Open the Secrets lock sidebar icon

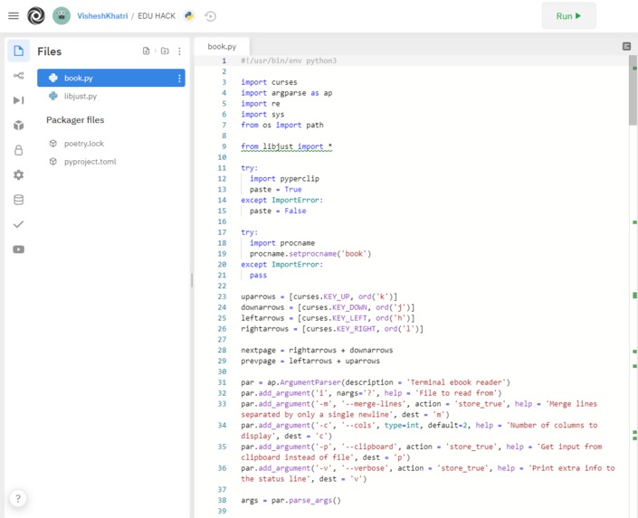pos(18,150)
